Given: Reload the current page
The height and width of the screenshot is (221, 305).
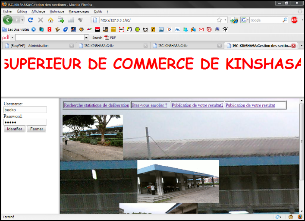Looking at the screenshot, I should 30,20.
